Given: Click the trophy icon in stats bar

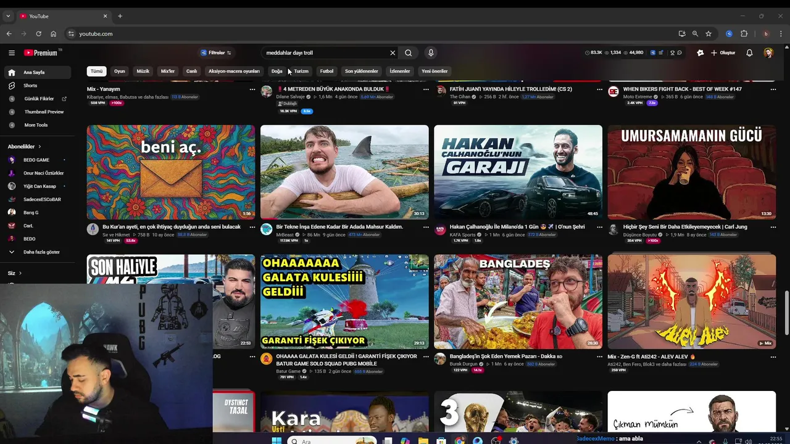Looking at the screenshot, I should (673, 53).
